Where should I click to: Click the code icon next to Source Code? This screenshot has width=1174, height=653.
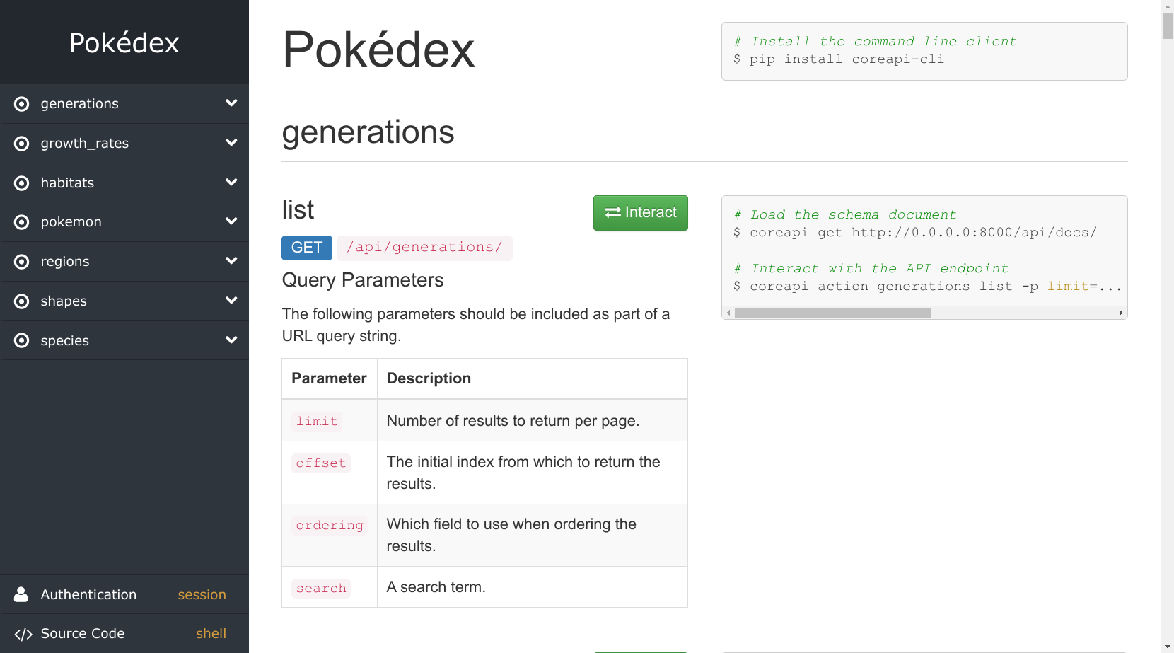[x=23, y=633]
